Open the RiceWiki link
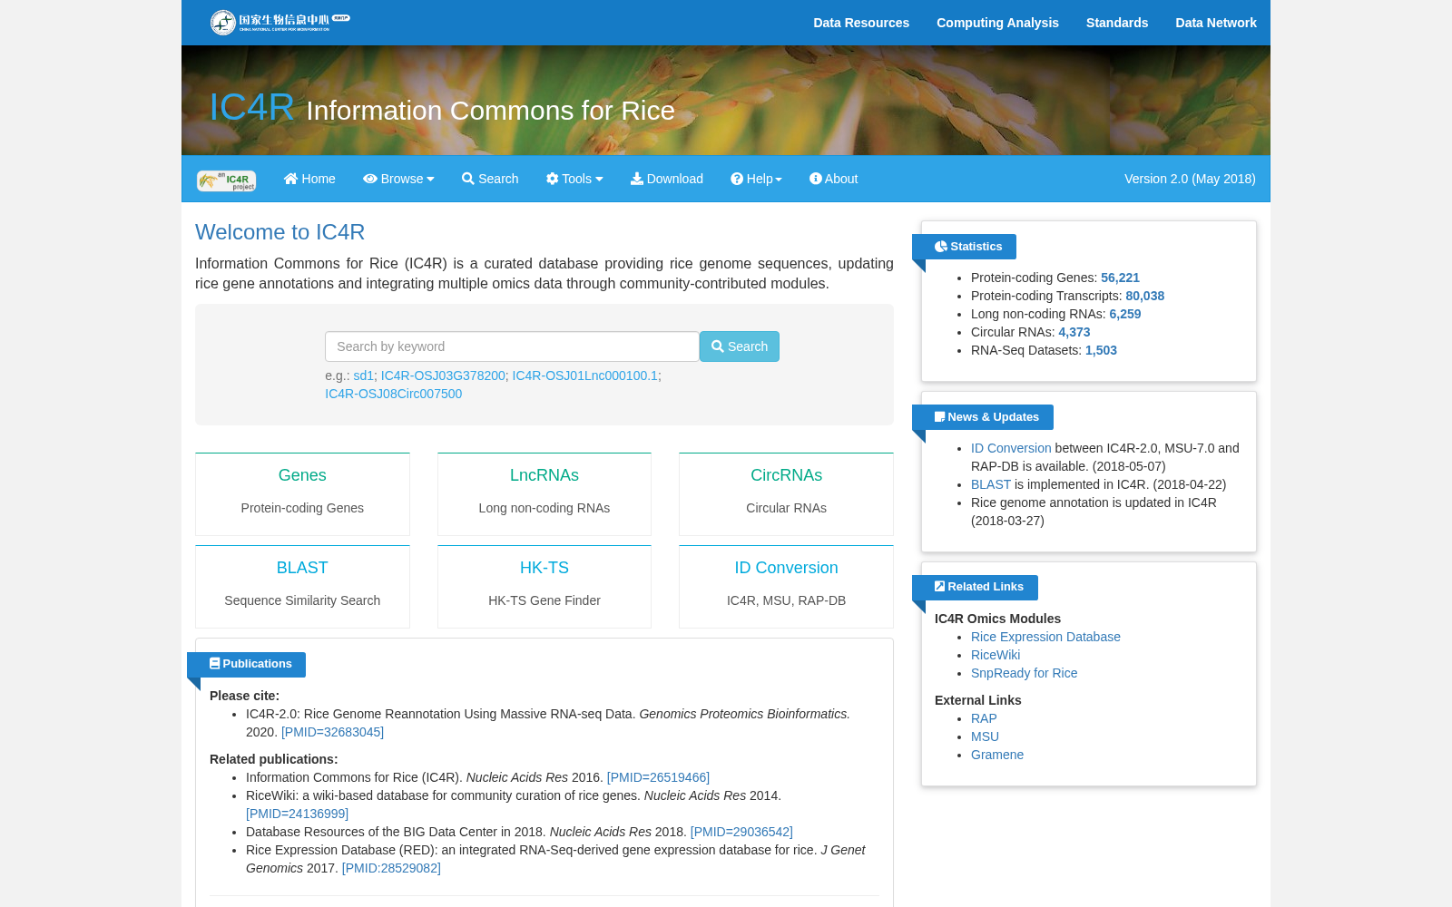Image resolution: width=1452 pixels, height=907 pixels. pyautogui.click(x=996, y=655)
